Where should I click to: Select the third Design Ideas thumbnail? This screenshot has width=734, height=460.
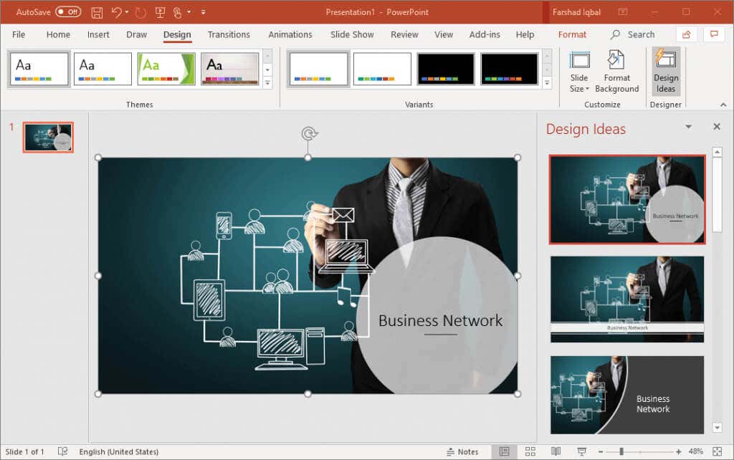[626, 395]
